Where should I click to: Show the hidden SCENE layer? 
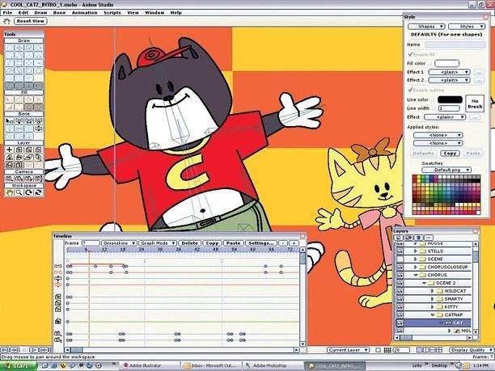400,259
